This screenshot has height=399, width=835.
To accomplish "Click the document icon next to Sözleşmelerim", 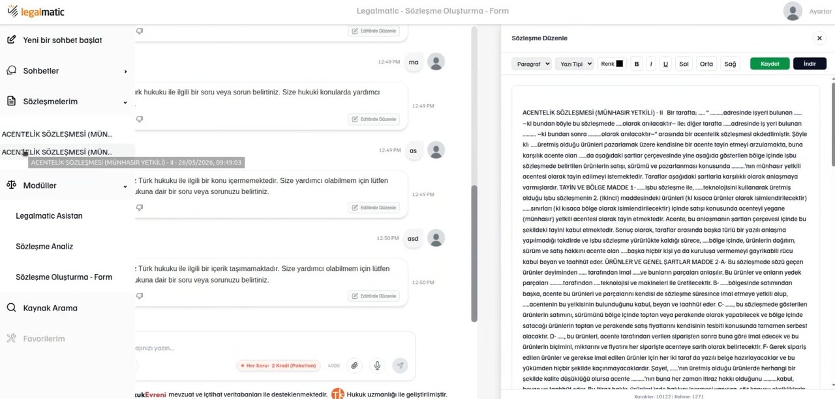I will [x=11, y=102].
